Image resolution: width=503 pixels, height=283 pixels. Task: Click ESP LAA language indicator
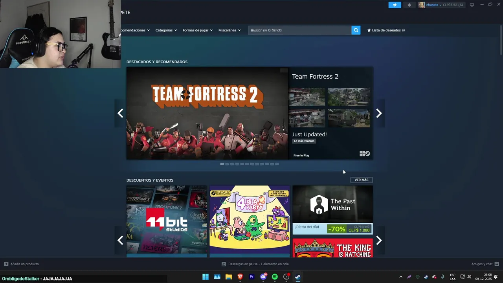click(453, 277)
